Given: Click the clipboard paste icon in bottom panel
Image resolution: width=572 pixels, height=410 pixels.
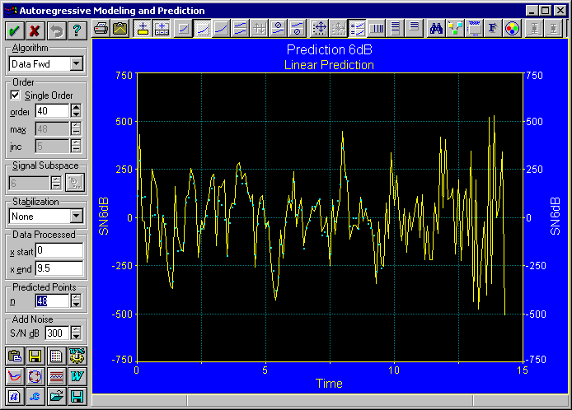Looking at the screenshot, I should pos(15,356).
